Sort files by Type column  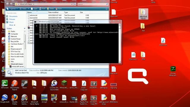(71, 12)
